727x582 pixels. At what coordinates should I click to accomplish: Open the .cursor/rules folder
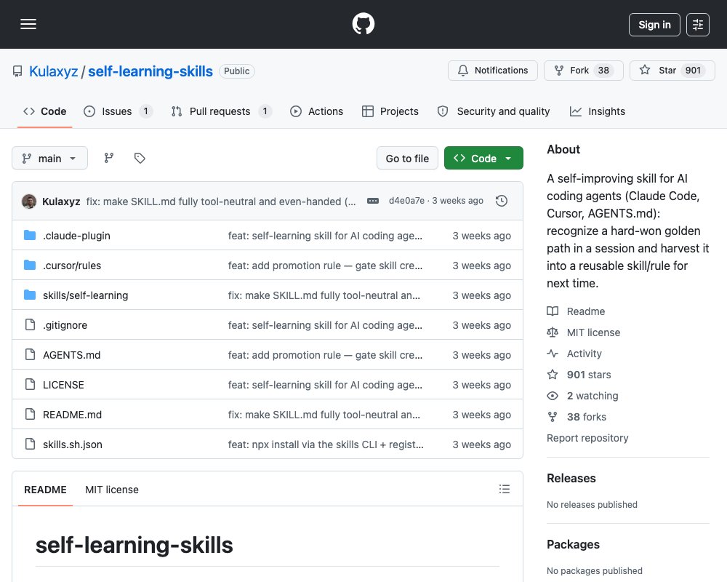72,266
